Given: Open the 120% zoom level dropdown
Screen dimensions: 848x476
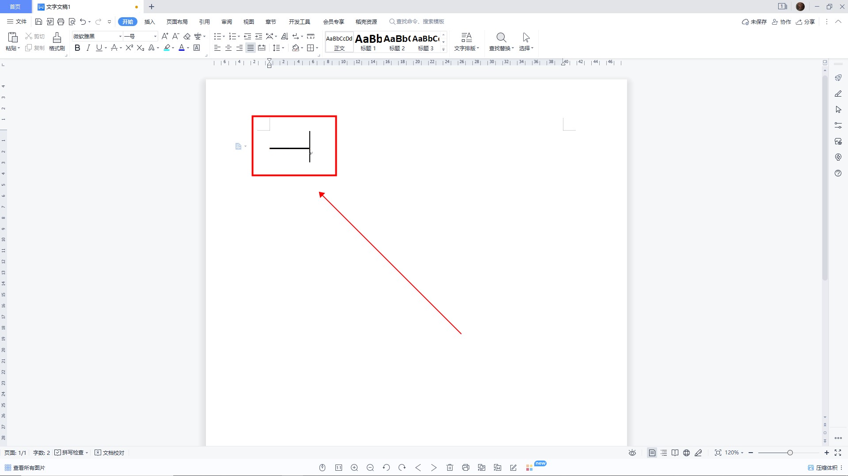Looking at the screenshot, I should [x=734, y=453].
